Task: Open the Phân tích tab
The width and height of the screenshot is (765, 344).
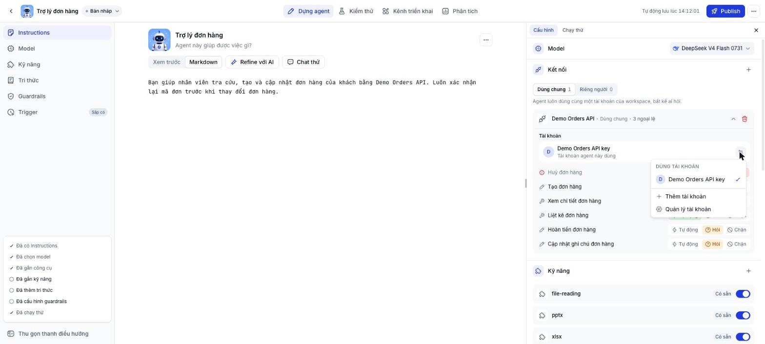Action: [460, 11]
